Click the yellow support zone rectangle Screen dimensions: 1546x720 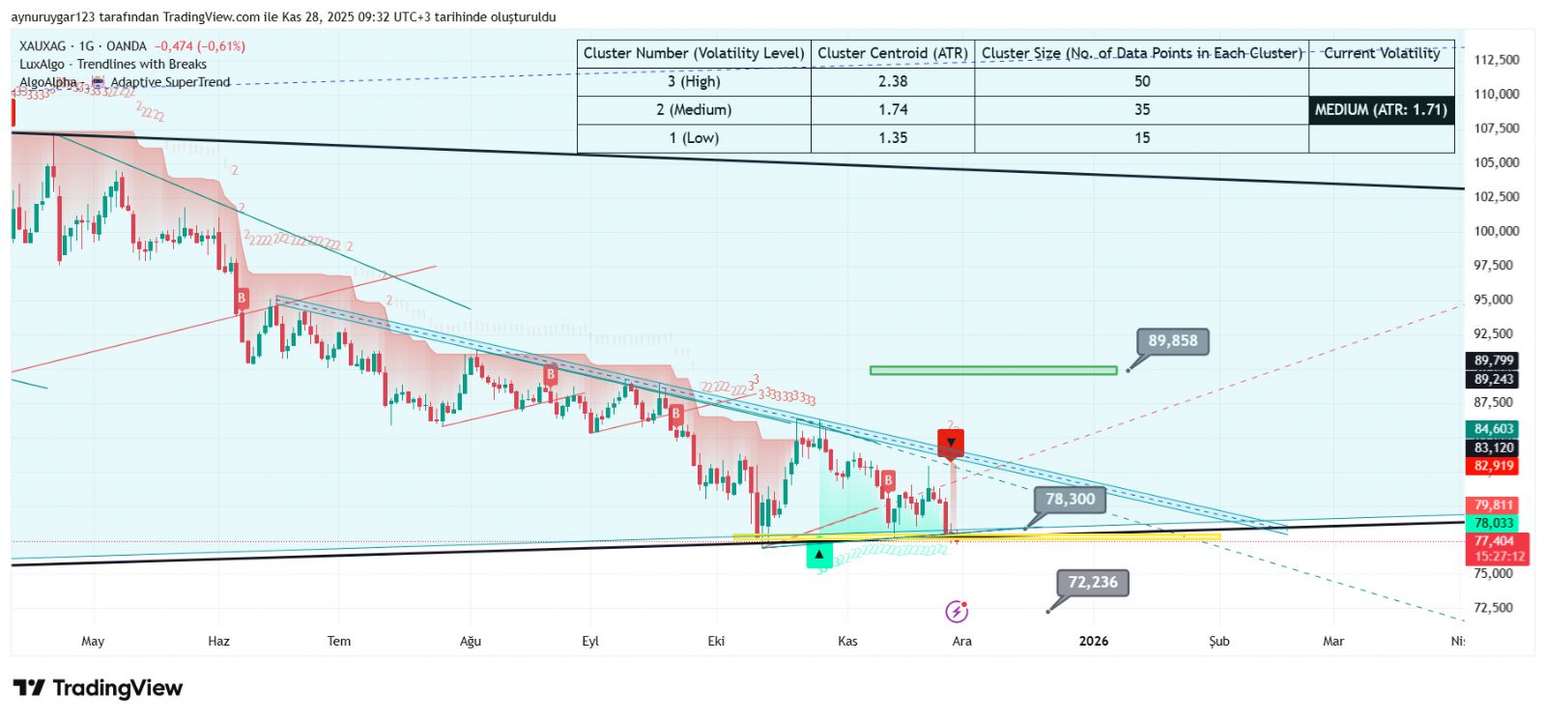[976, 536]
